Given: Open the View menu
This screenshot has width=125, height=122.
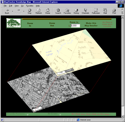Looking at the screenshot, I should coord(17,6).
